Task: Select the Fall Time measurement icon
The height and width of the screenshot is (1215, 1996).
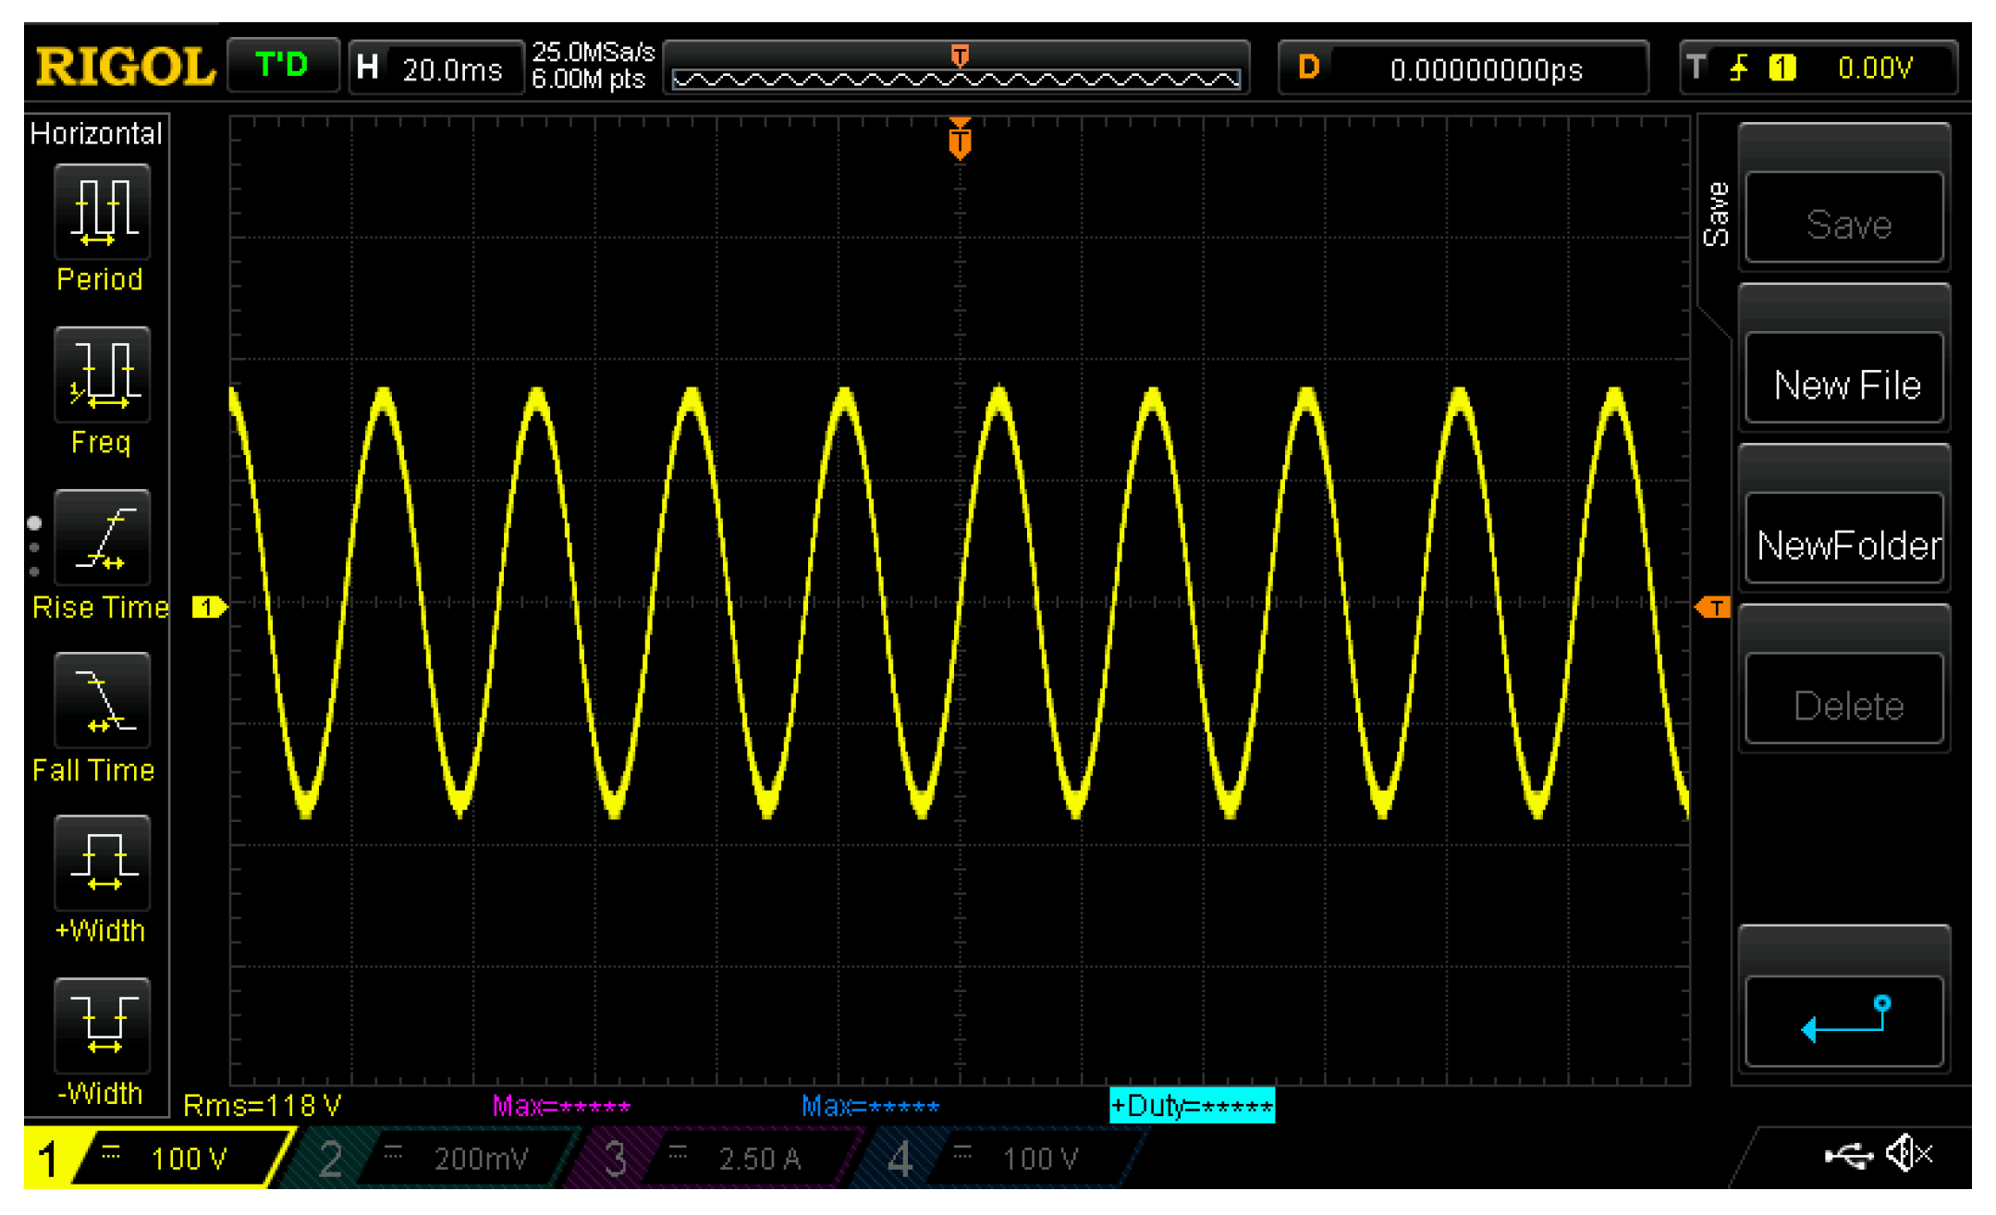Action: (102, 701)
